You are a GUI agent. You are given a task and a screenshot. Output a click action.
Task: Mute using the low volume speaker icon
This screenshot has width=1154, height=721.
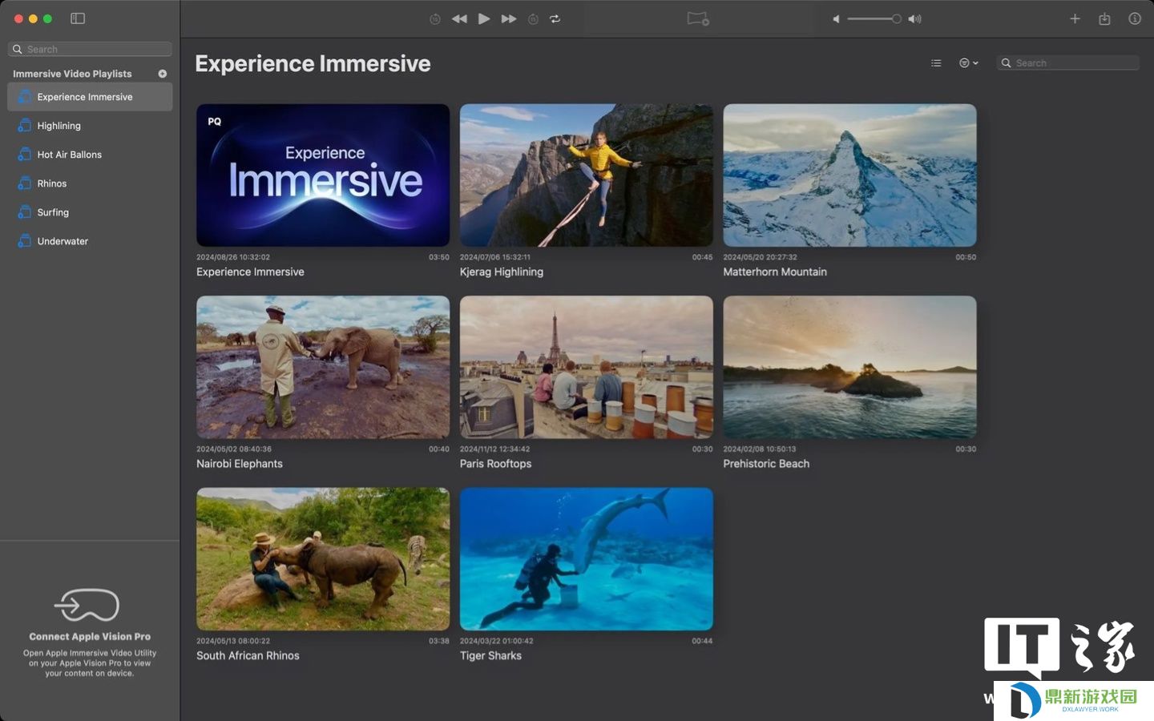[x=836, y=18]
